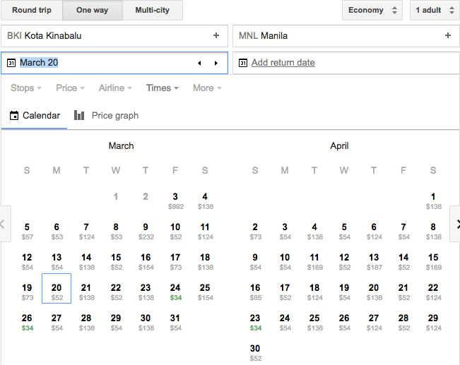Choose April 23 with $34 fare
This screenshot has width=460, height=365.
255,322
